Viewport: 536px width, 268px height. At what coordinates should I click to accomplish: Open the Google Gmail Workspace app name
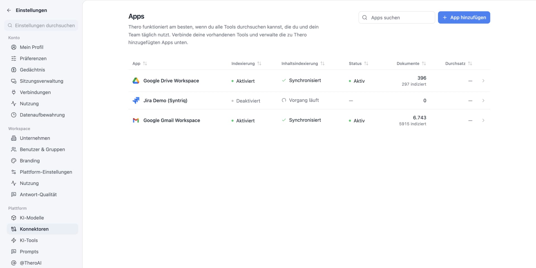172,120
